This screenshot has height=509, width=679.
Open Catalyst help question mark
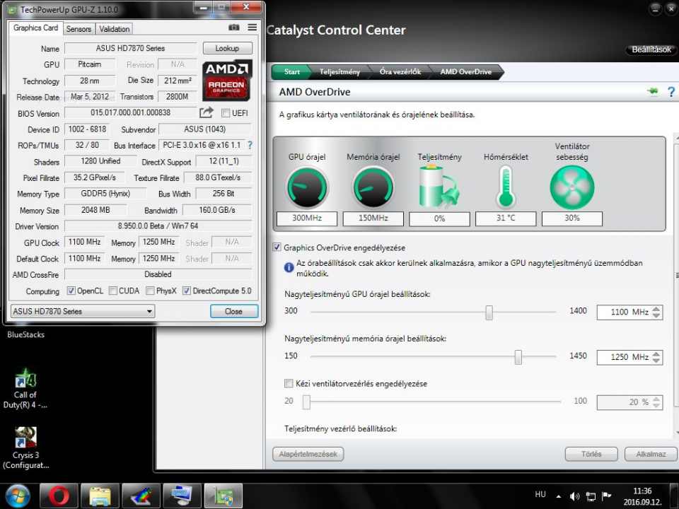[x=671, y=92]
